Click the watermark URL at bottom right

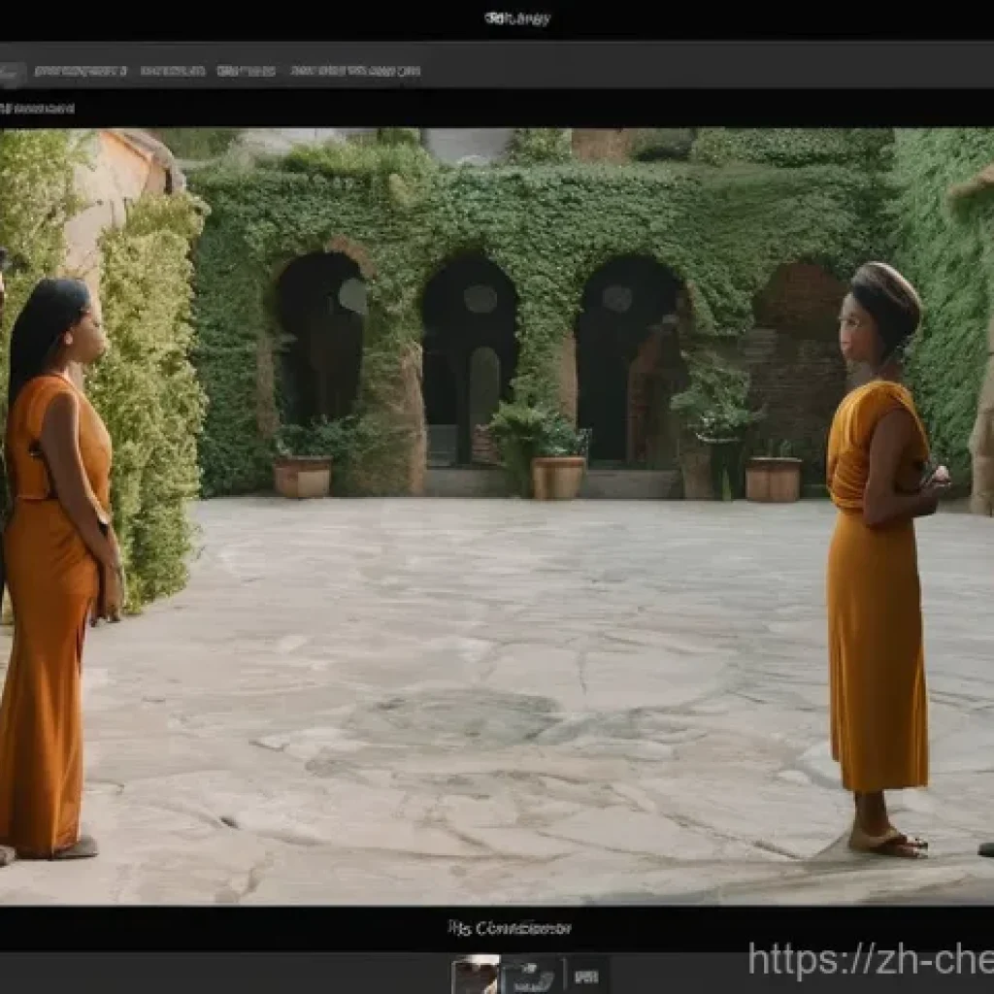click(870, 960)
